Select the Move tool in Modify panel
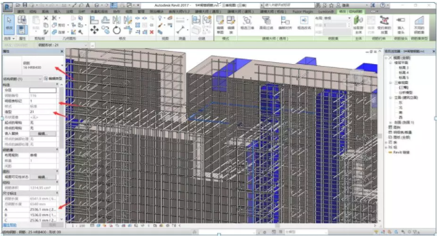This screenshot has height=239, width=444. [94, 30]
